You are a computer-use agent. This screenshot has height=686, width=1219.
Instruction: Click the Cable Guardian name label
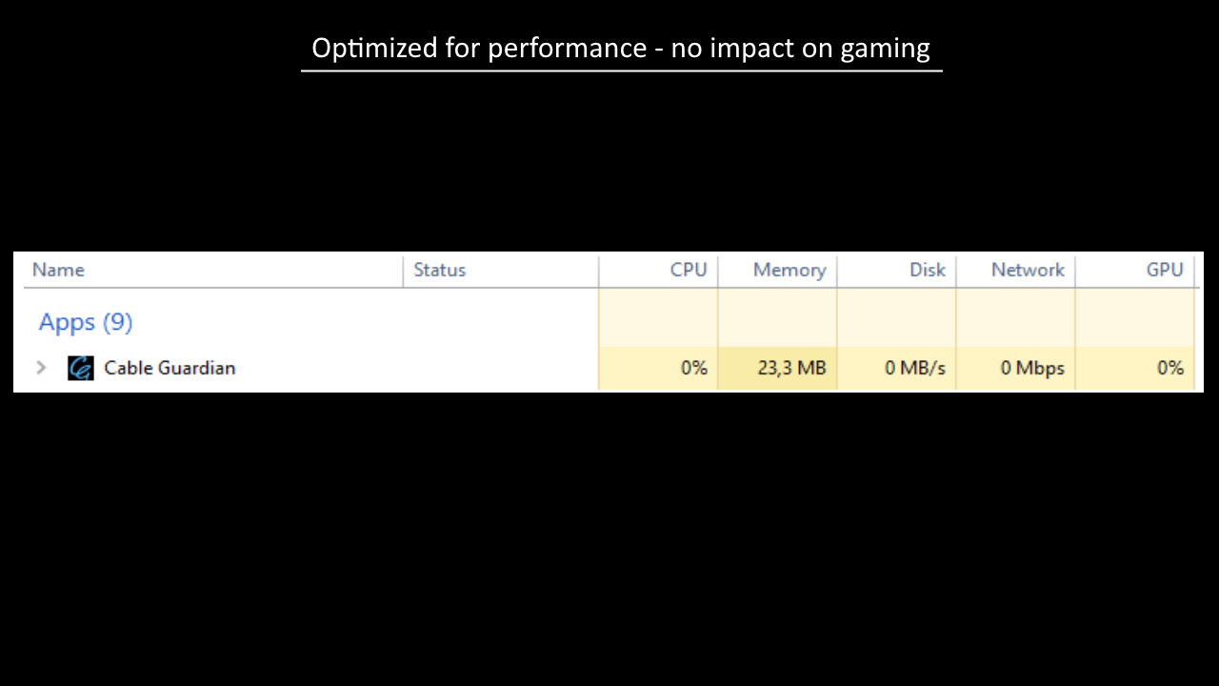(169, 368)
